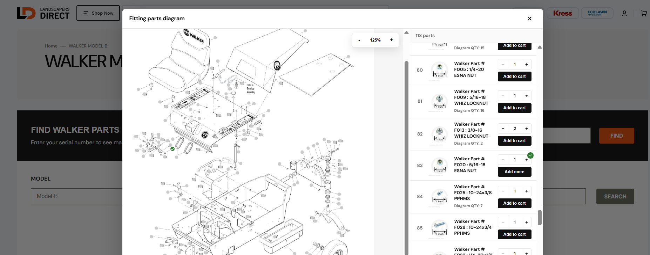Click the parts list scrollbar thumb
This screenshot has width=650, height=255.
(x=540, y=218)
